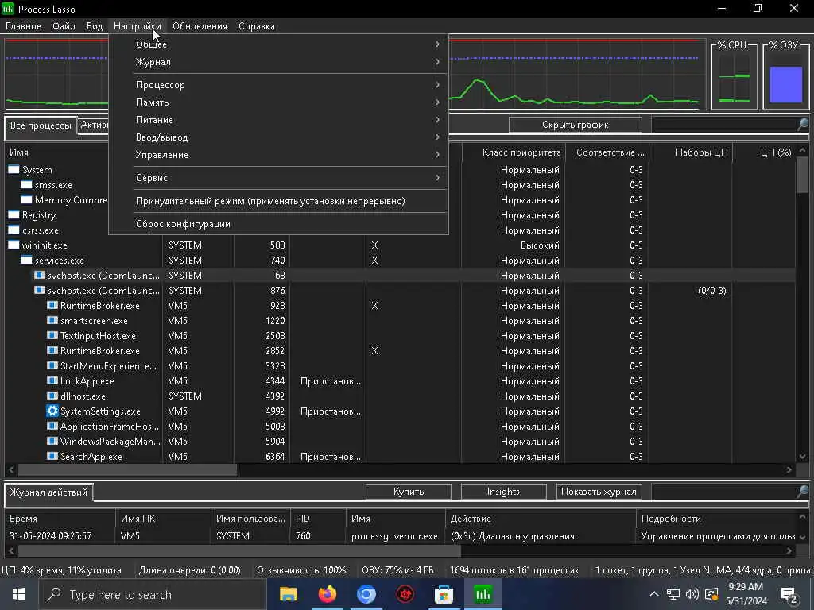Click the dllhost.exe process icon
Viewport: 814px width, 610px height.
click(52, 396)
